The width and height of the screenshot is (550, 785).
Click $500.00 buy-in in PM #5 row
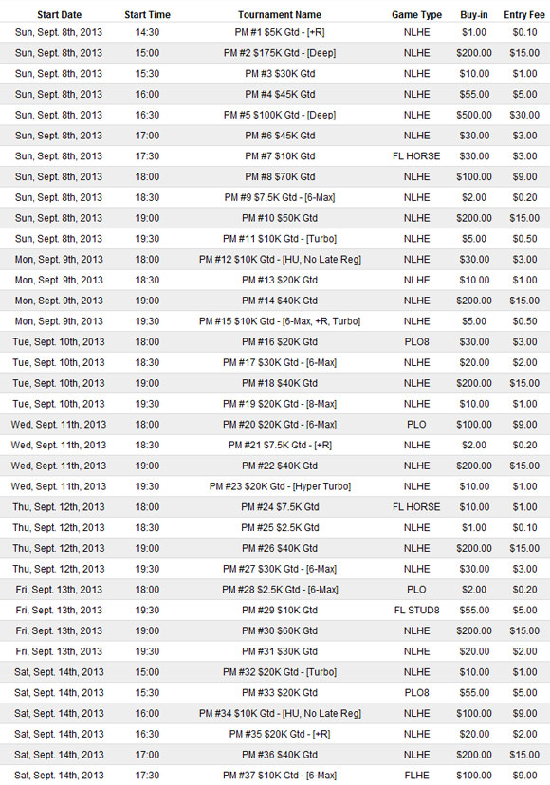click(474, 115)
